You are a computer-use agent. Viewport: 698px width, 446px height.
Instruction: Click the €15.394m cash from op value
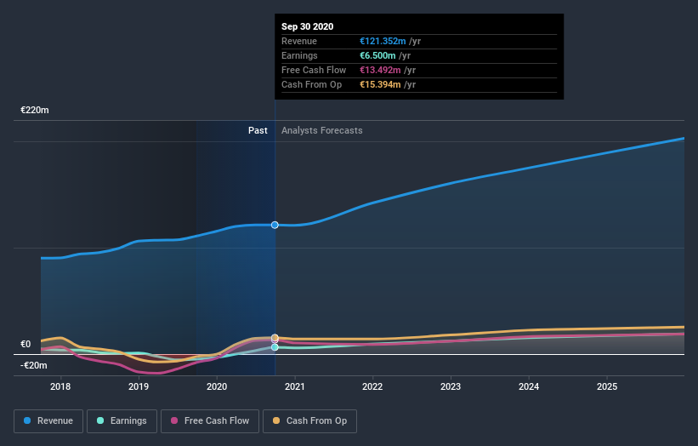(x=380, y=84)
